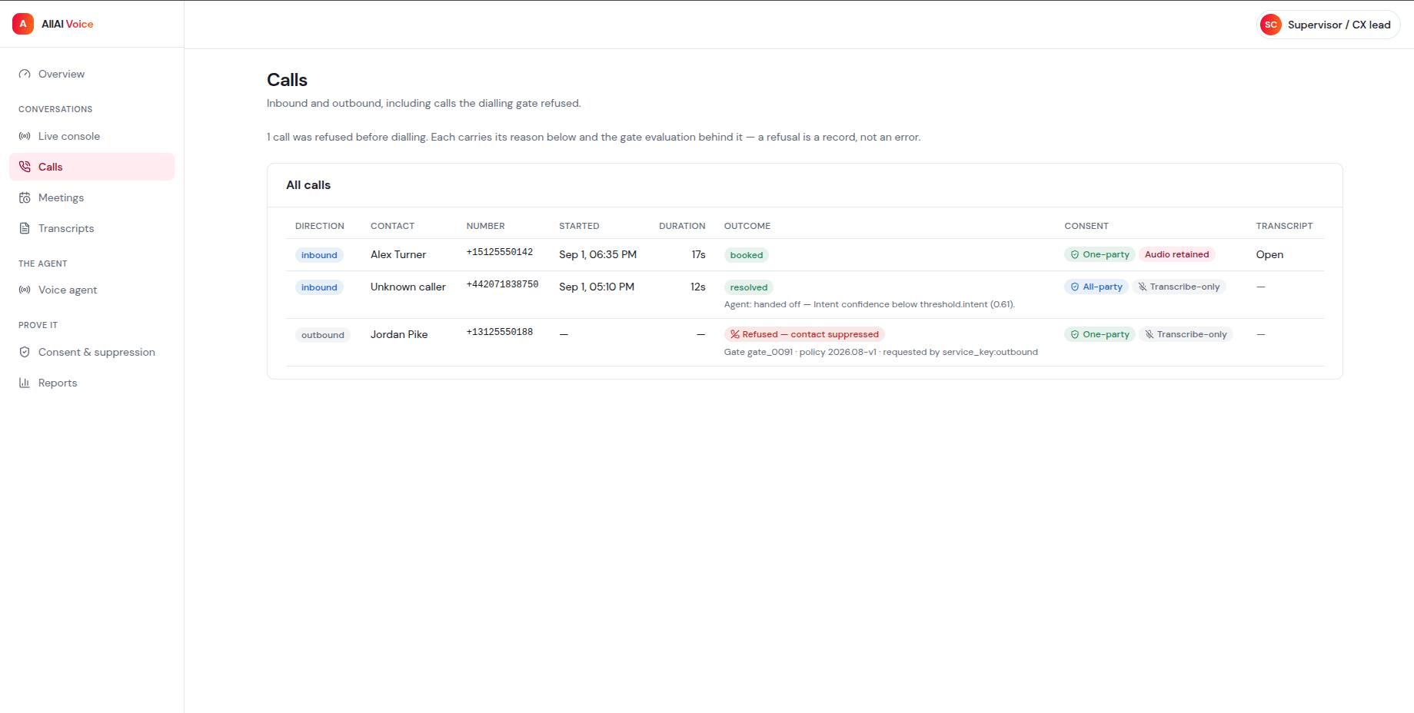Screen dimensions: 1414x713
Task: Click number +442071838750
Action: pyautogui.click(x=502, y=284)
